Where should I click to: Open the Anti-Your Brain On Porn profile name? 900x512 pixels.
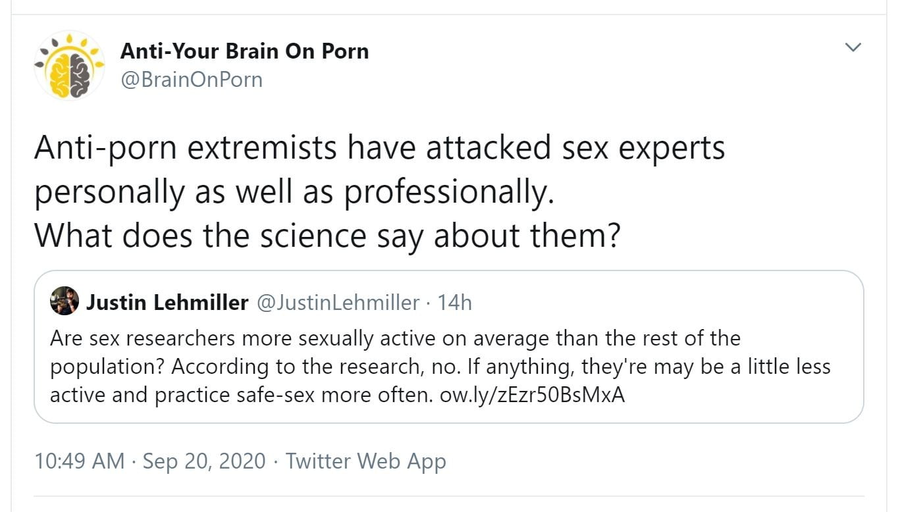[244, 51]
